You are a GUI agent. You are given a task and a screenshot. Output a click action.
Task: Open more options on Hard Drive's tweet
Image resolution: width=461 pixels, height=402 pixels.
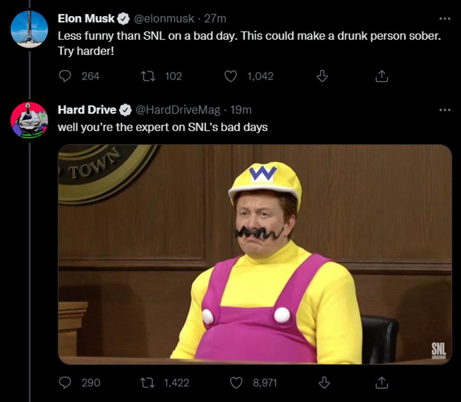point(445,110)
